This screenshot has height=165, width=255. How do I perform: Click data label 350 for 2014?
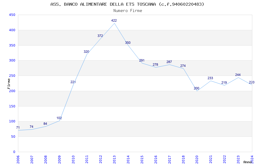(x=128, y=43)
